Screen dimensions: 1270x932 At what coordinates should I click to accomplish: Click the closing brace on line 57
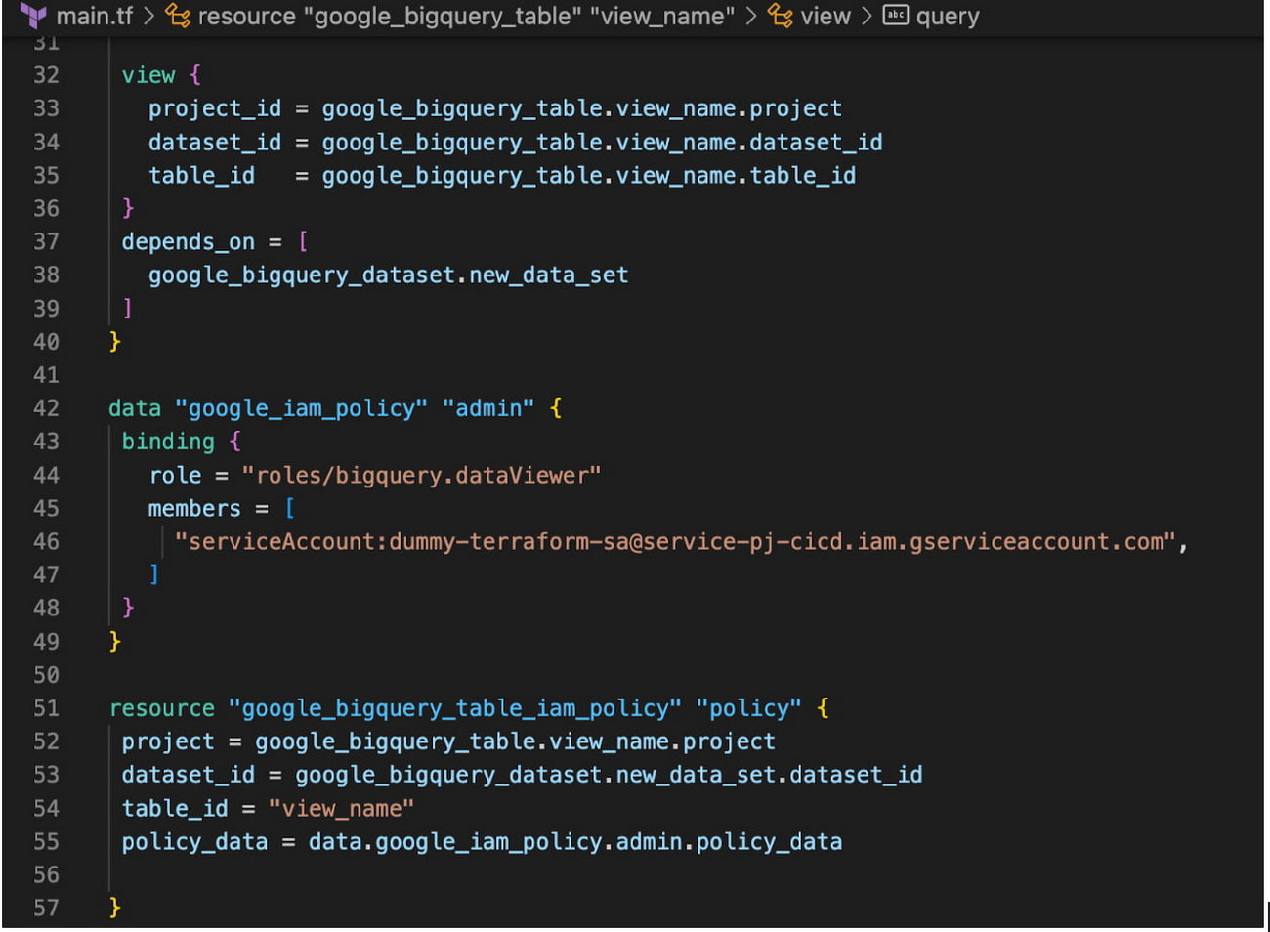(x=115, y=908)
